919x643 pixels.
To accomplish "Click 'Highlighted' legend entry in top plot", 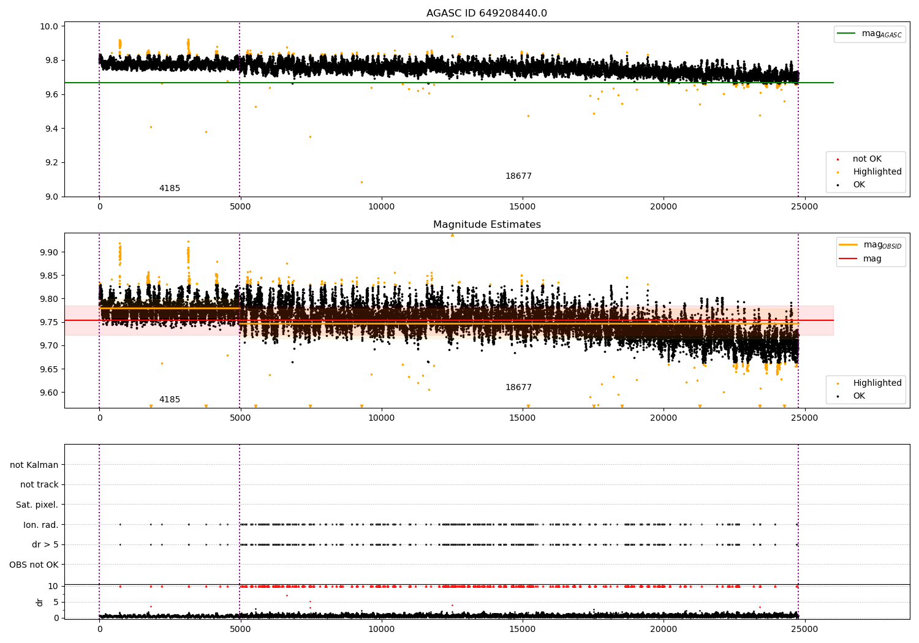I will point(877,172).
